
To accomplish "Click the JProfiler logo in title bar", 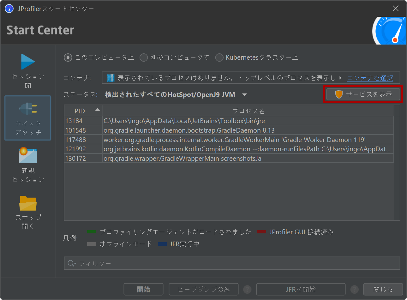I will point(9,9).
